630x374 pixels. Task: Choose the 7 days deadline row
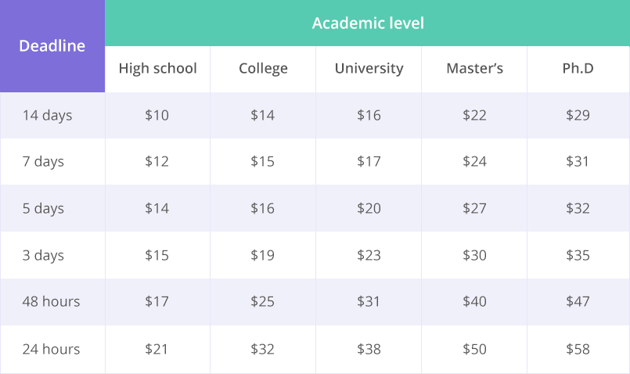(x=44, y=162)
